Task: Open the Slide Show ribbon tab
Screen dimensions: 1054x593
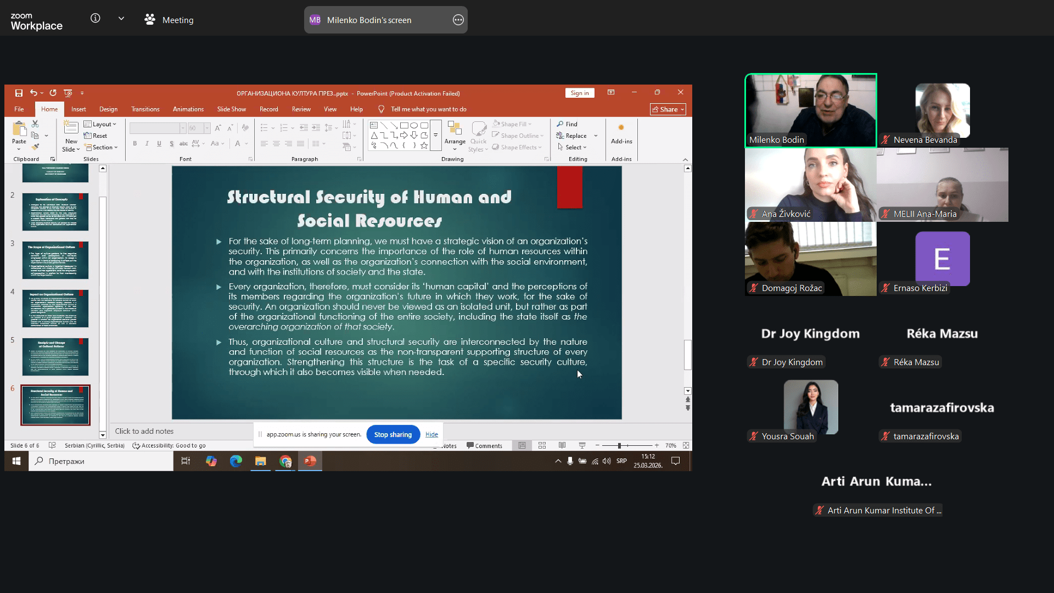Action: (x=231, y=109)
